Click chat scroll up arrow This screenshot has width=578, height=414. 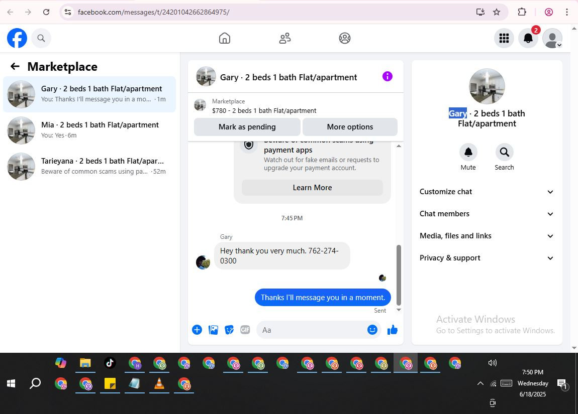[x=399, y=146]
